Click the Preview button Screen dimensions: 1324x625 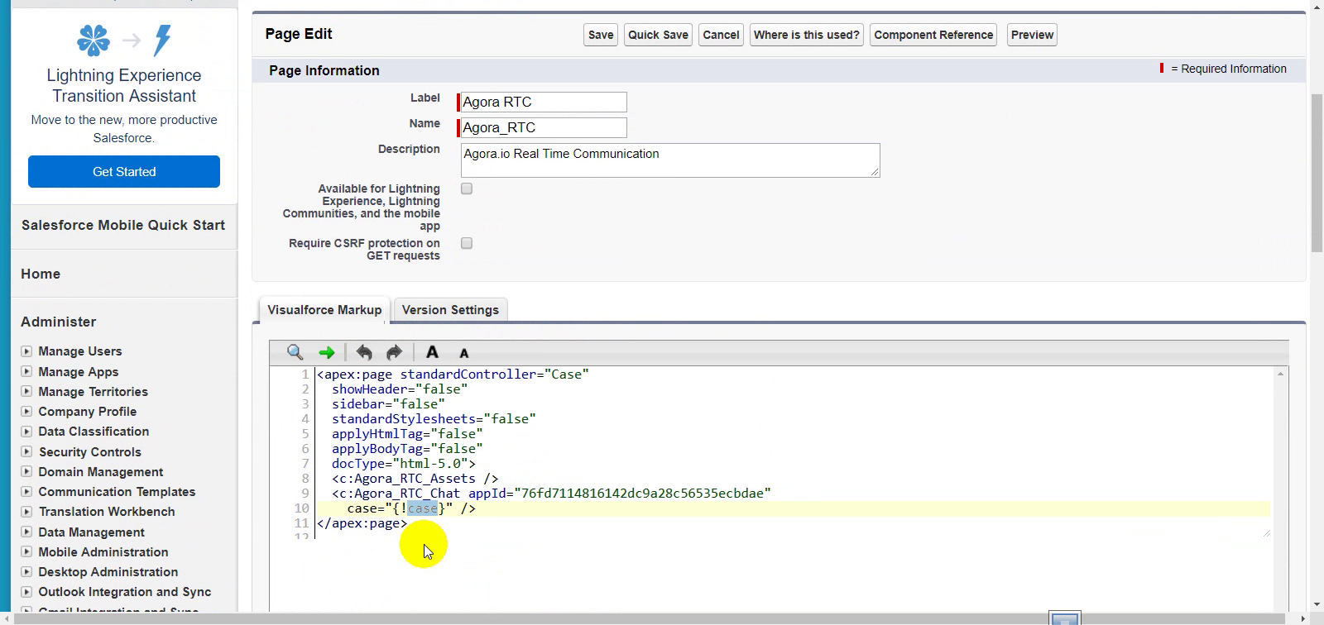(1032, 35)
